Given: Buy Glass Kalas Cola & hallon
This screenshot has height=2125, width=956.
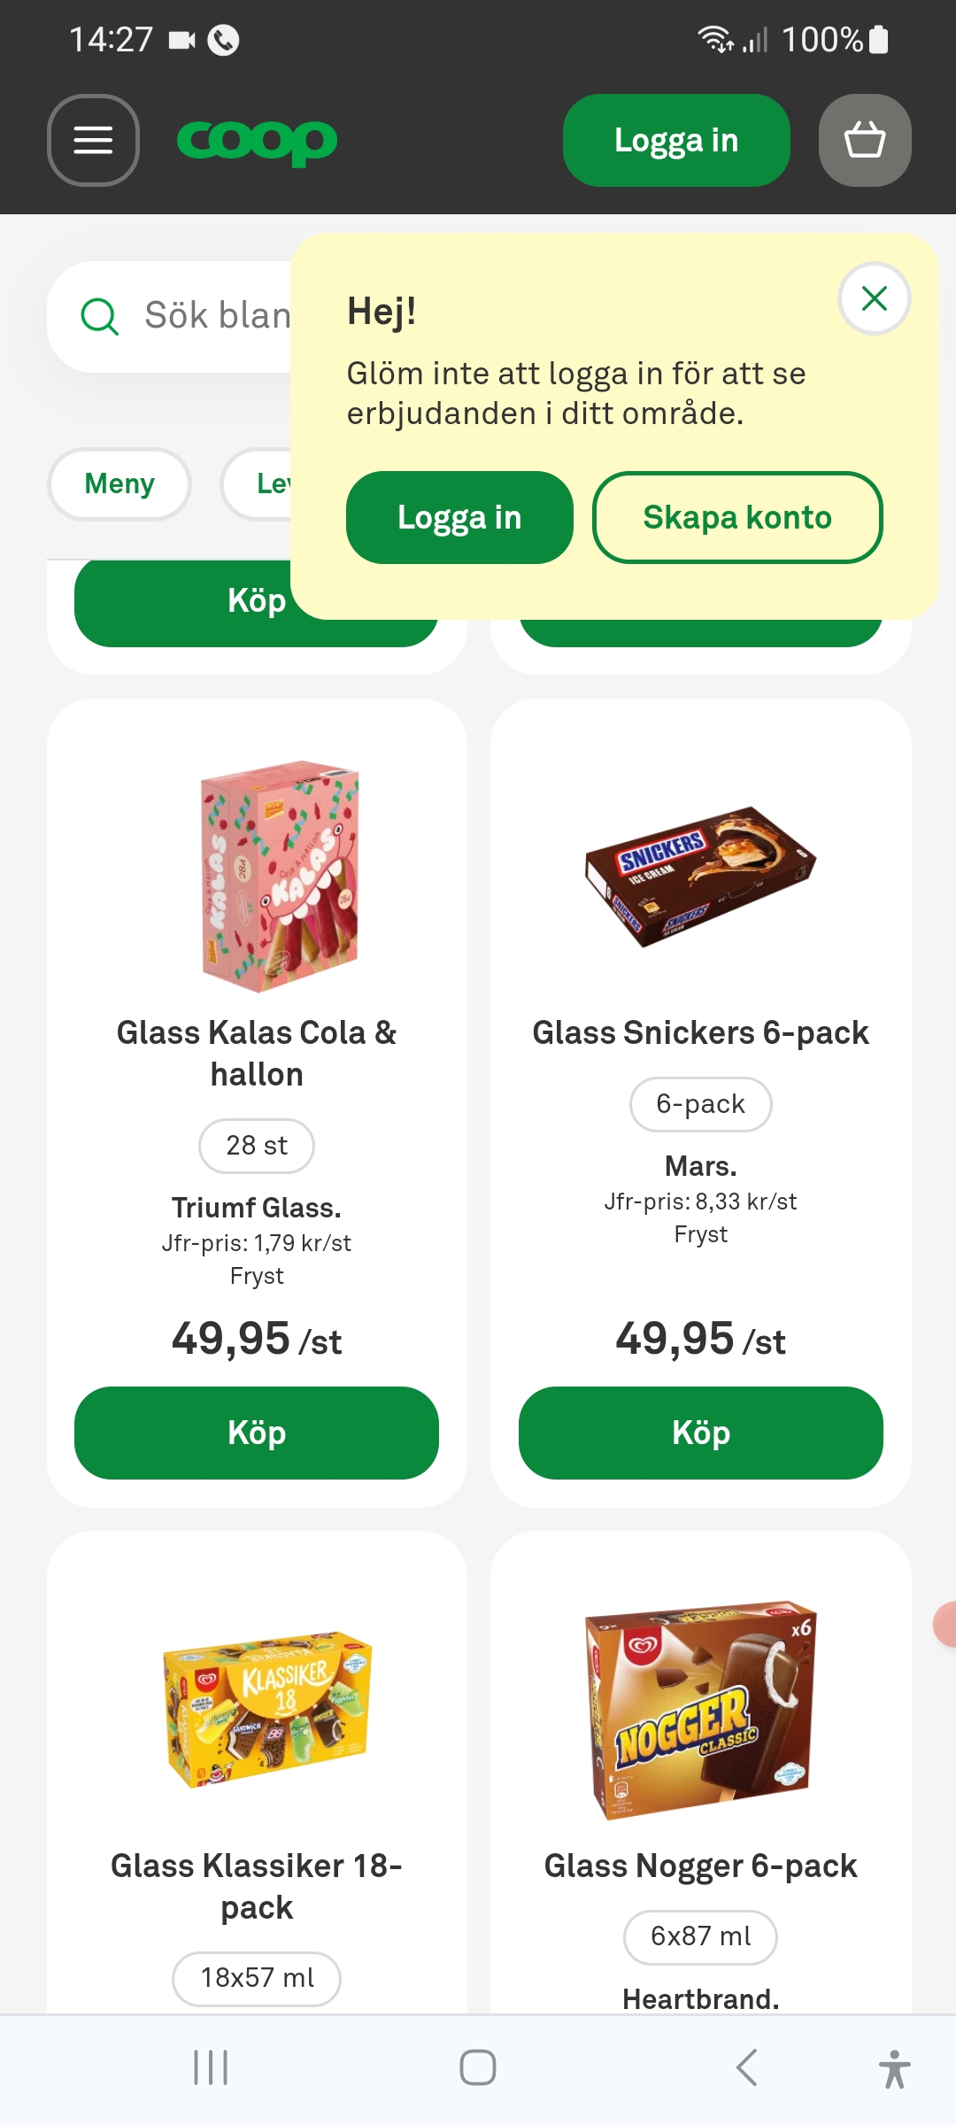Looking at the screenshot, I should coord(257,1433).
